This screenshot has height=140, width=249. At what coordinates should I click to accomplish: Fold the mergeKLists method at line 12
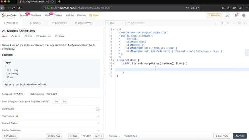tap(113, 63)
